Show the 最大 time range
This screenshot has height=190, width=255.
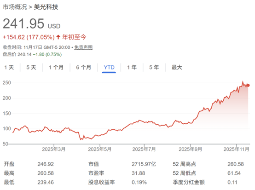(177, 67)
